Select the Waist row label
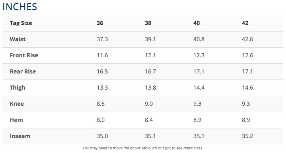The height and width of the screenshot is (153, 286). (17, 39)
